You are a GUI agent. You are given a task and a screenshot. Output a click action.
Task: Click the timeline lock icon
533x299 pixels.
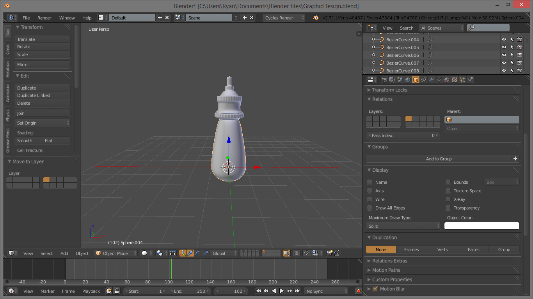116,291
